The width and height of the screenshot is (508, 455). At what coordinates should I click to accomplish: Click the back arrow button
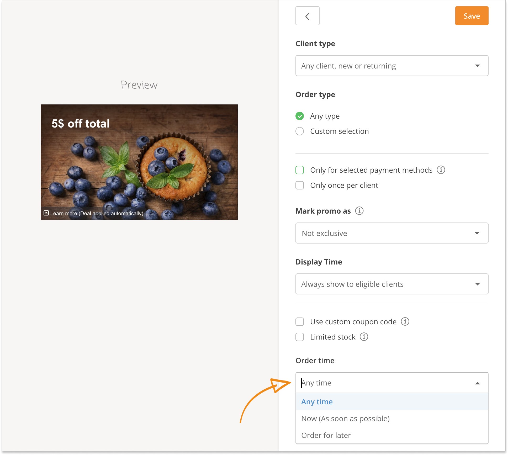[307, 16]
